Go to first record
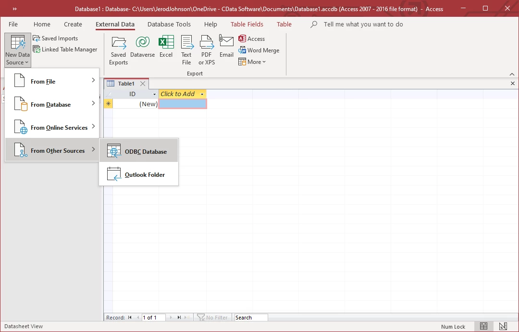This screenshot has width=519, height=332. pyautogui.click(x=130, y=318)
